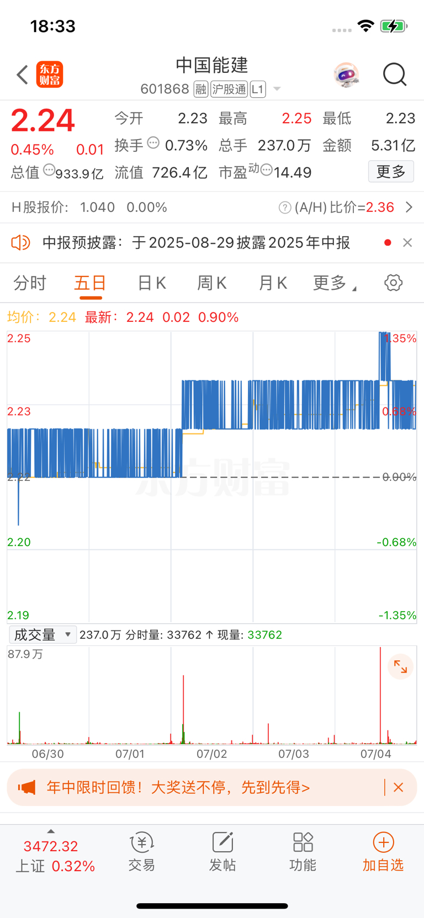Viewport: 424px width, 918px height.
Task: Tap the back arrow icon
Action: coord(22,75)
